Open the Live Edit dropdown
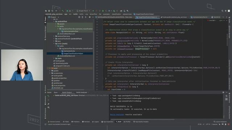 pyautogui.click(x=211, y=21)
